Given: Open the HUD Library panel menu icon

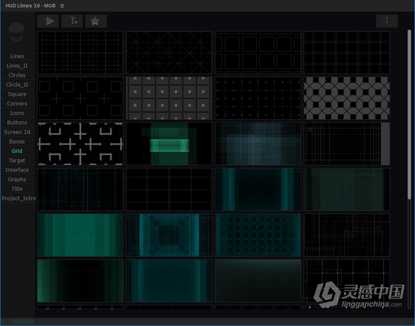Looking at the screenshot, I should click(62, 6).
